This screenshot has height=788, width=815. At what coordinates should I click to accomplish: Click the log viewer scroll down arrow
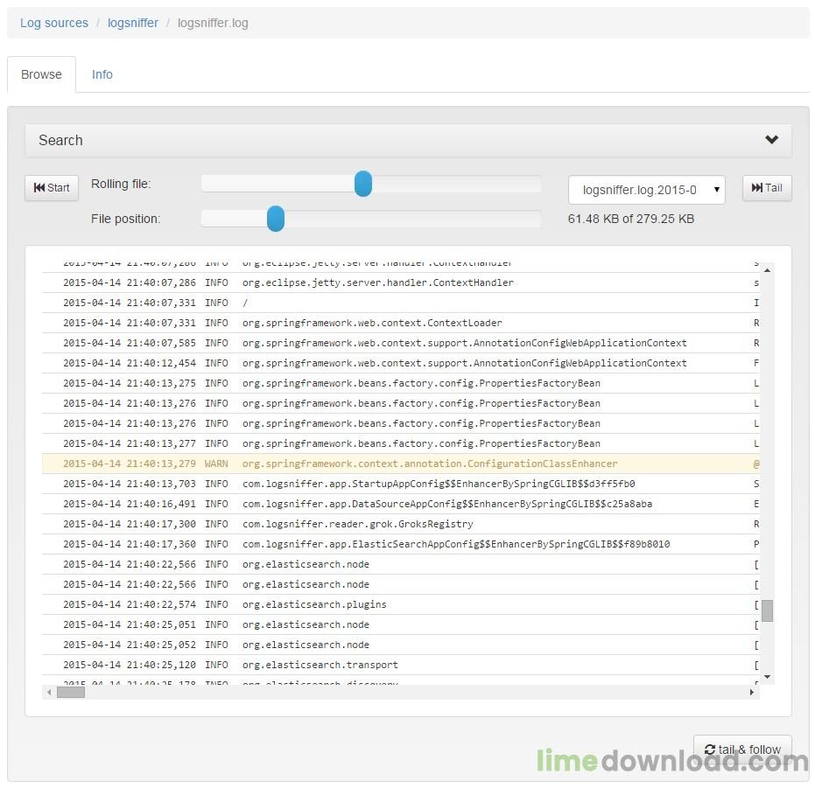[767, 677]
